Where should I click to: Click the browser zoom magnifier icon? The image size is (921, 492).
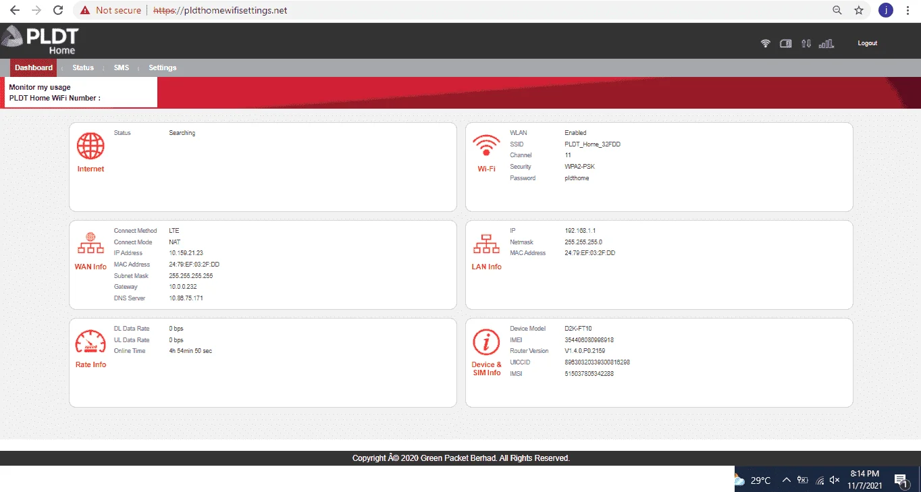[x=837, y=10]
